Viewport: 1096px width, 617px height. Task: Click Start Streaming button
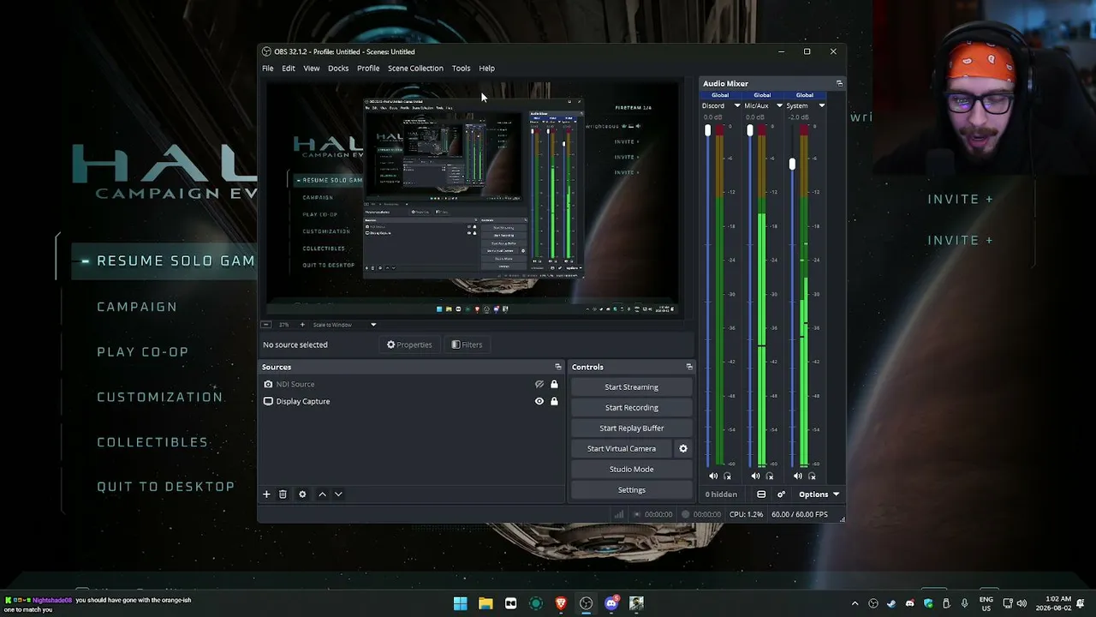[631, 387]
